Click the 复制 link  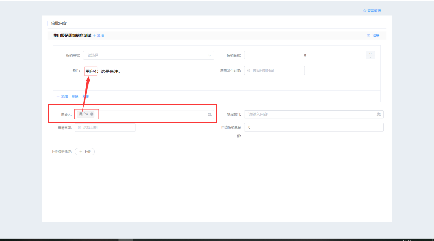[x=86, y=96]
